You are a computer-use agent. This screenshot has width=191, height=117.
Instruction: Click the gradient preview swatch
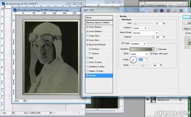[141, 49]
